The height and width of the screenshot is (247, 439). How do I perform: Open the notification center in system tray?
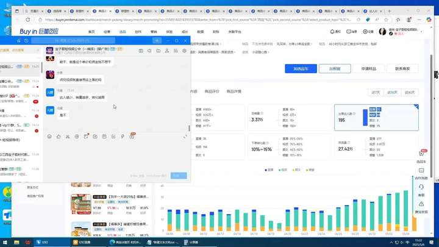click(432, 242)
